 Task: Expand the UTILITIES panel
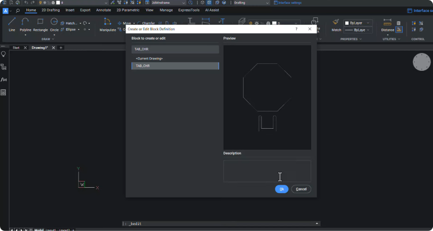pyautogui.click(x=391, y=39)
